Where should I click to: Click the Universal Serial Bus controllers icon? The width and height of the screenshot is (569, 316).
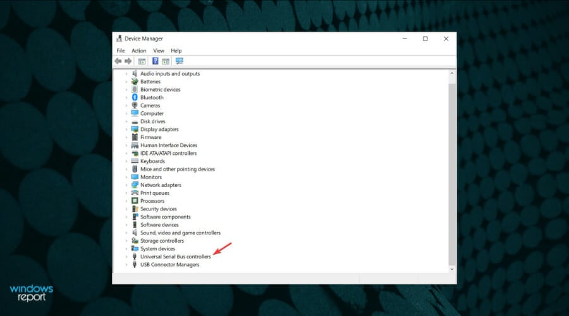135,257
